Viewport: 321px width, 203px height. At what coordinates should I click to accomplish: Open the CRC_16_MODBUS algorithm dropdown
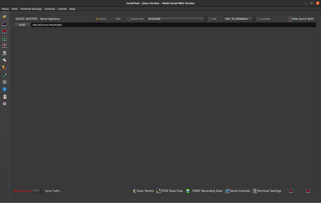[239, 19]
